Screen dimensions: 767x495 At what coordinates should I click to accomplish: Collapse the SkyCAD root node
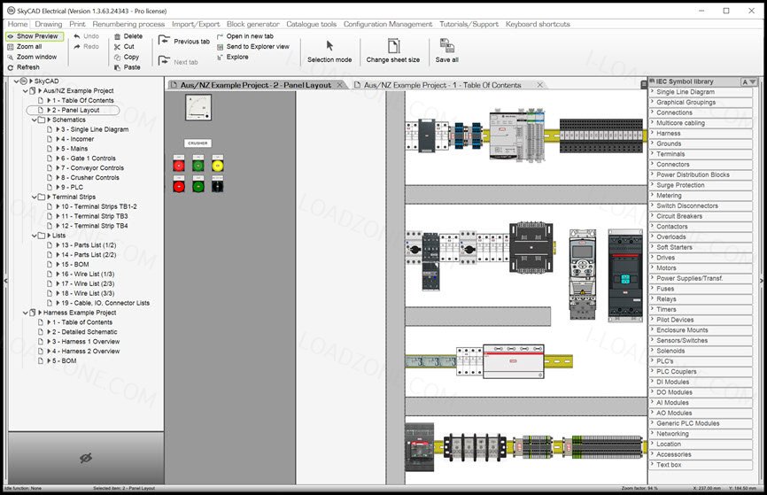[x=16, y=81]
